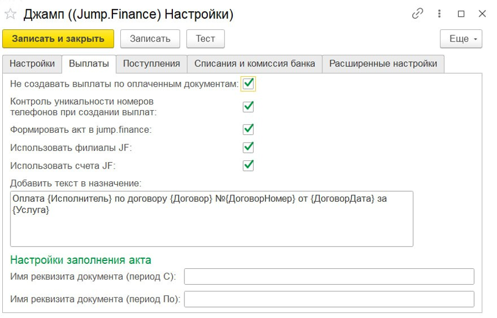
Task: Open the "Поступления" tab
Action: 151,64
